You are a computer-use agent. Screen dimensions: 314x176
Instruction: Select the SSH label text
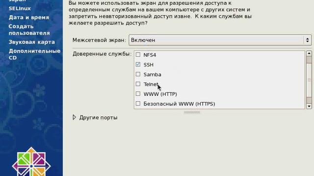click(x=148, y=65)
